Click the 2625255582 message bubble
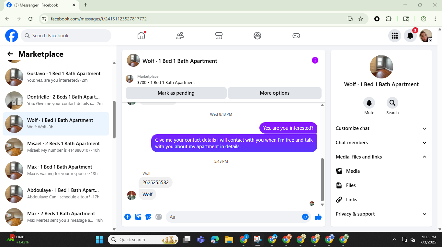 [155, 182]
